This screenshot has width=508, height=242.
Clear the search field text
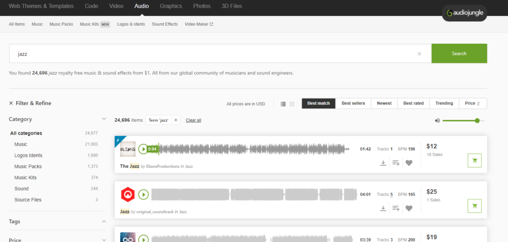tap(419, 53)
